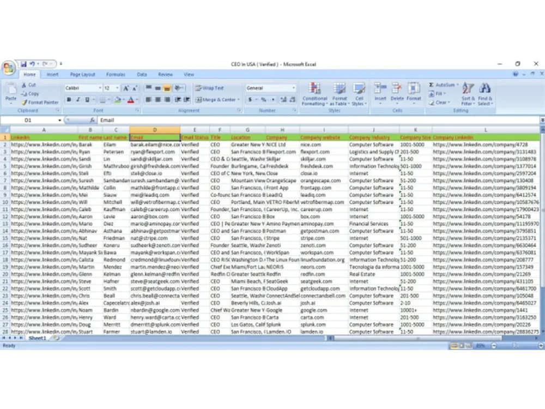Open the orientation options
This screenshot has height=409, width=545.
pyautogui.click(x=179, y=88)
